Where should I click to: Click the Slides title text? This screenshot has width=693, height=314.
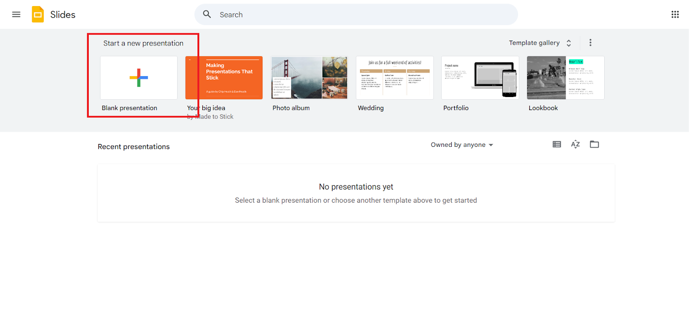(63, 15)
